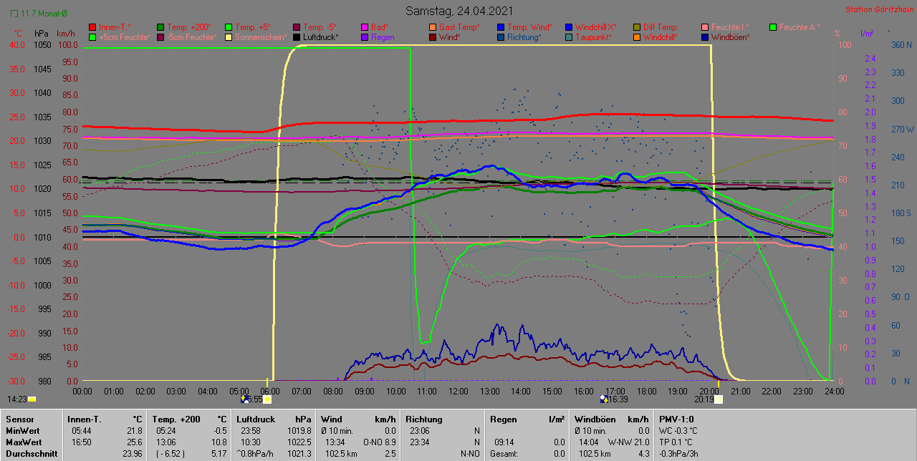
Task: Click the °C axis unit header
Action: (x=17, y=34)
